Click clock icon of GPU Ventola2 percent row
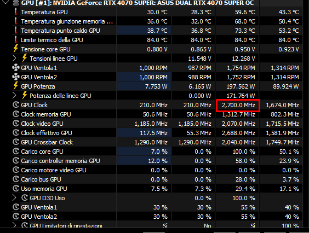The height and width of the screenshot is (233, 309). 16,216
